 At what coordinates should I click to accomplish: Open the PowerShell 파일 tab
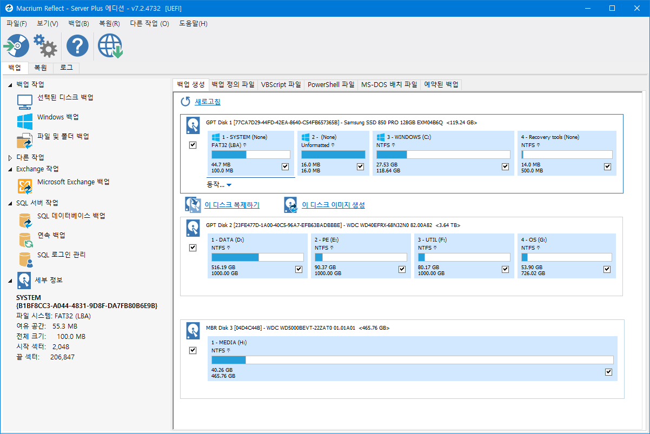coord(331,85)
